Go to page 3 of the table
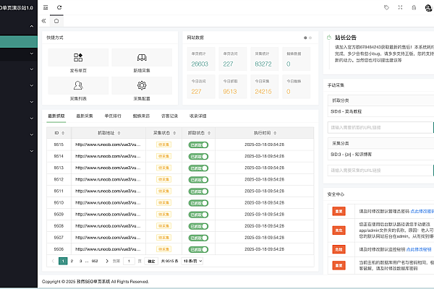 point(80,261)
